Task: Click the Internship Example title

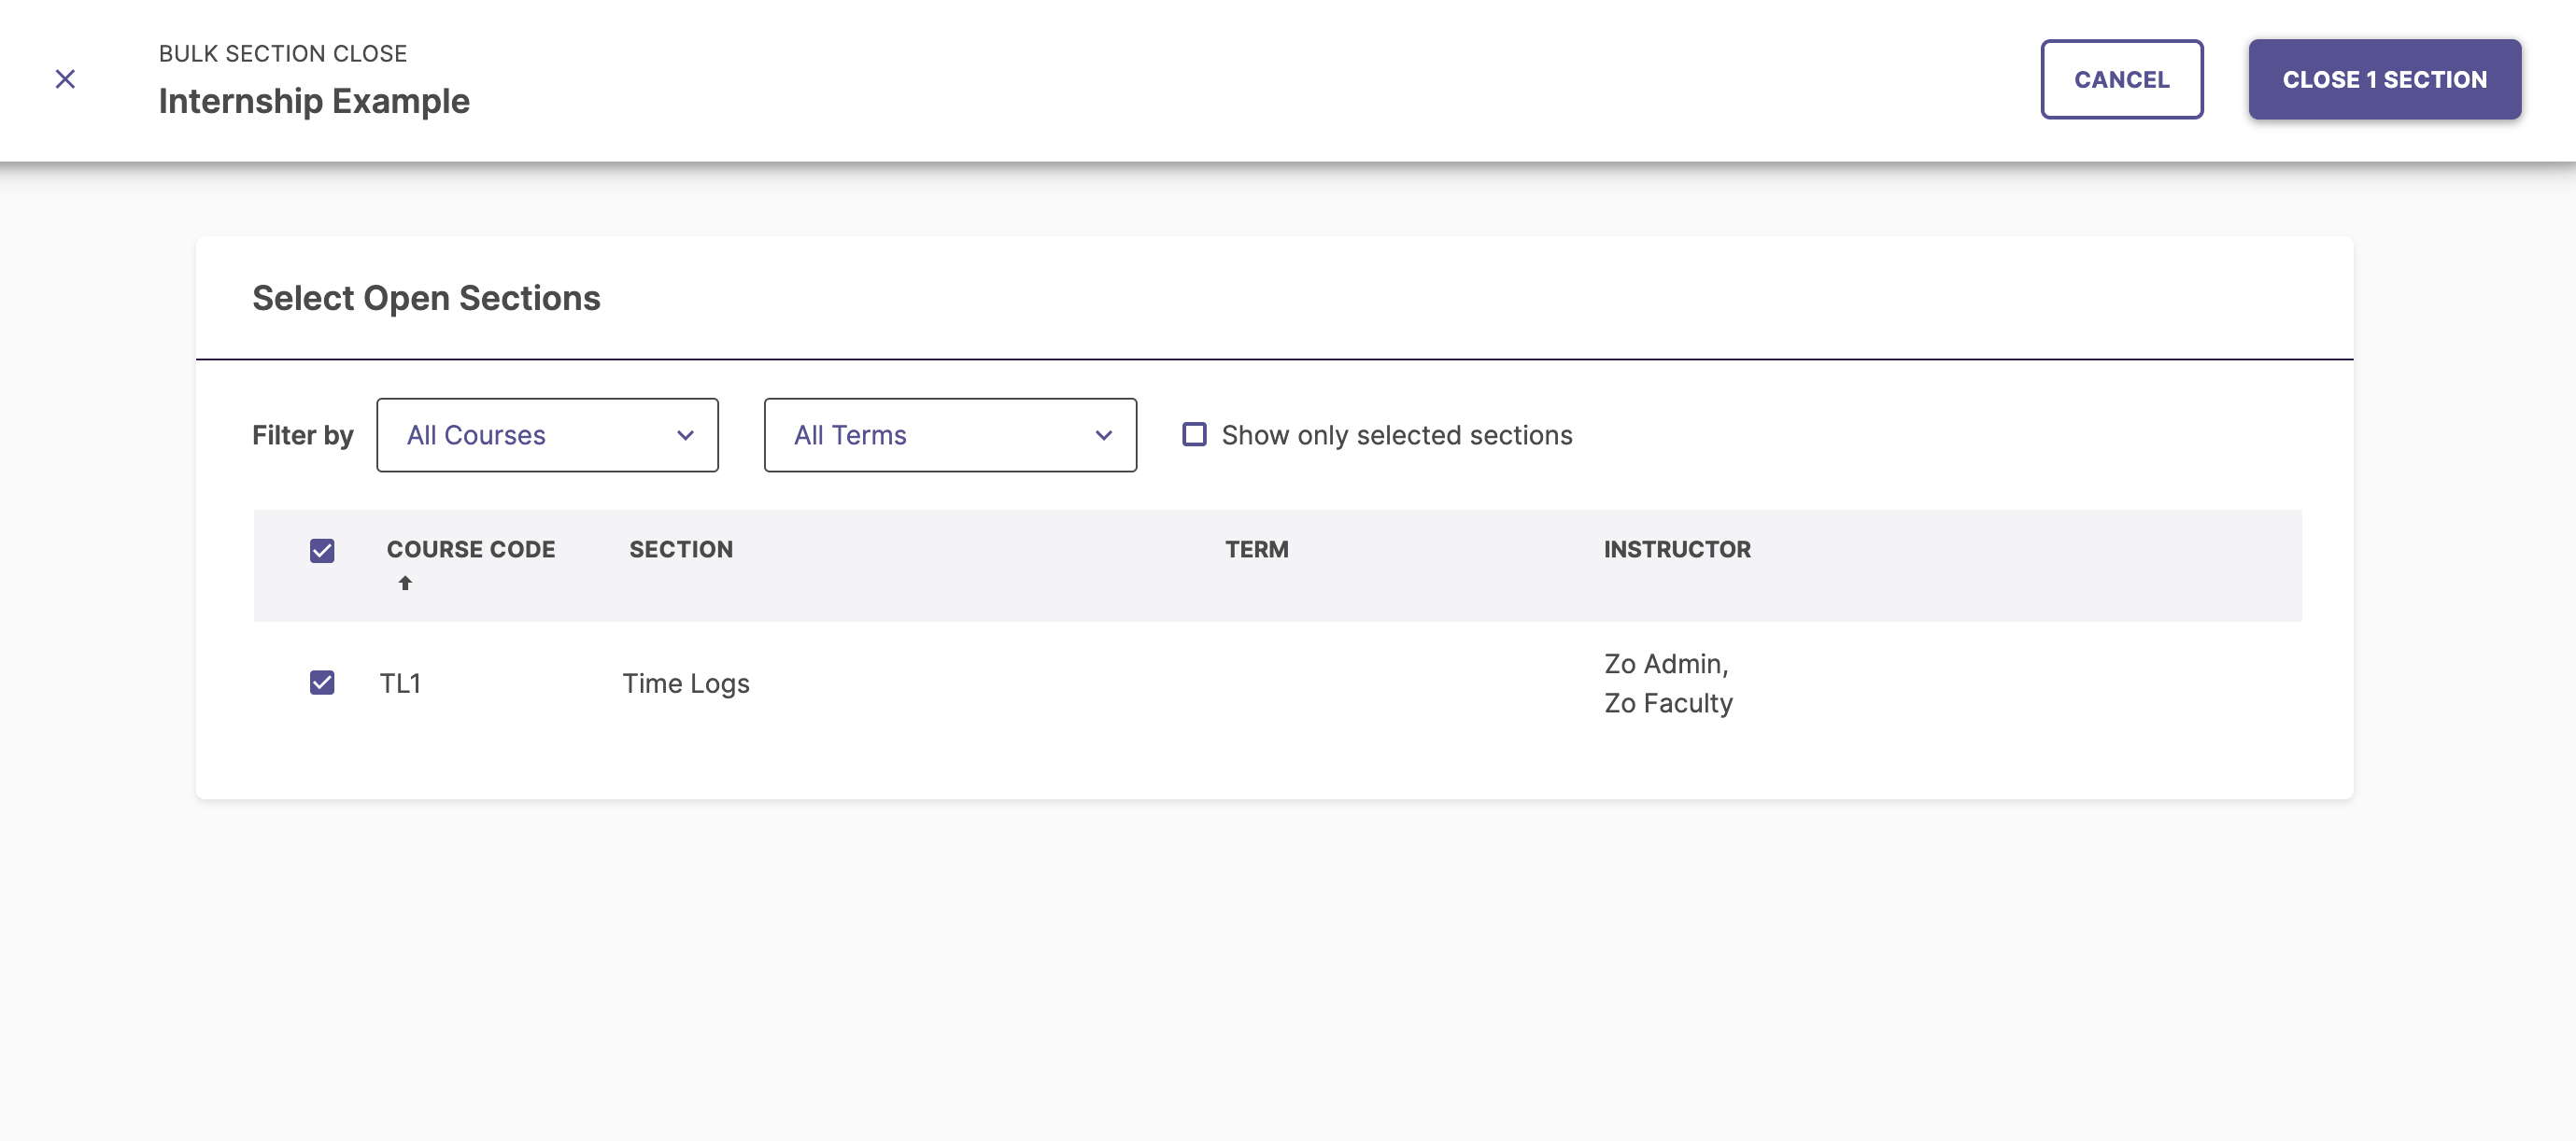Action: click(x=314, y=101)
